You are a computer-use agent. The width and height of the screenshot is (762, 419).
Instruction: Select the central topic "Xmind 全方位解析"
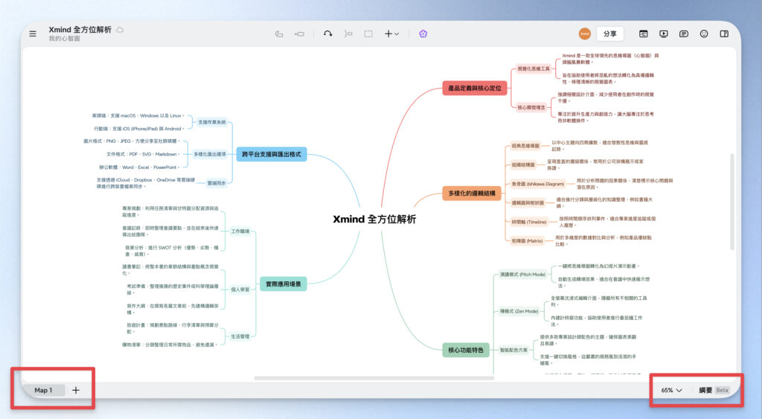374,220
